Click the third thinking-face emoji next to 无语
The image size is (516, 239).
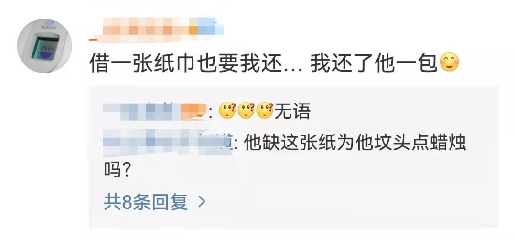click(x=265, y=111)
